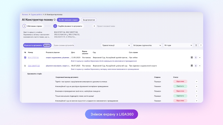Click the sort arrows icon at far right
223x125 pixels.
201,45
